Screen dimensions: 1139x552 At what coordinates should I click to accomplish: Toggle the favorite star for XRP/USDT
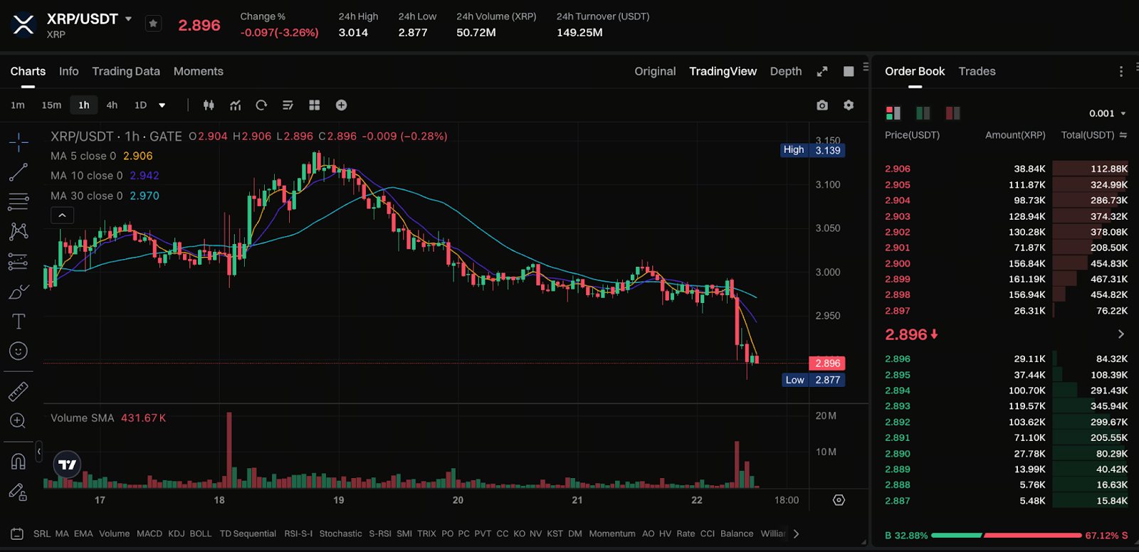[x=153, y=23]
